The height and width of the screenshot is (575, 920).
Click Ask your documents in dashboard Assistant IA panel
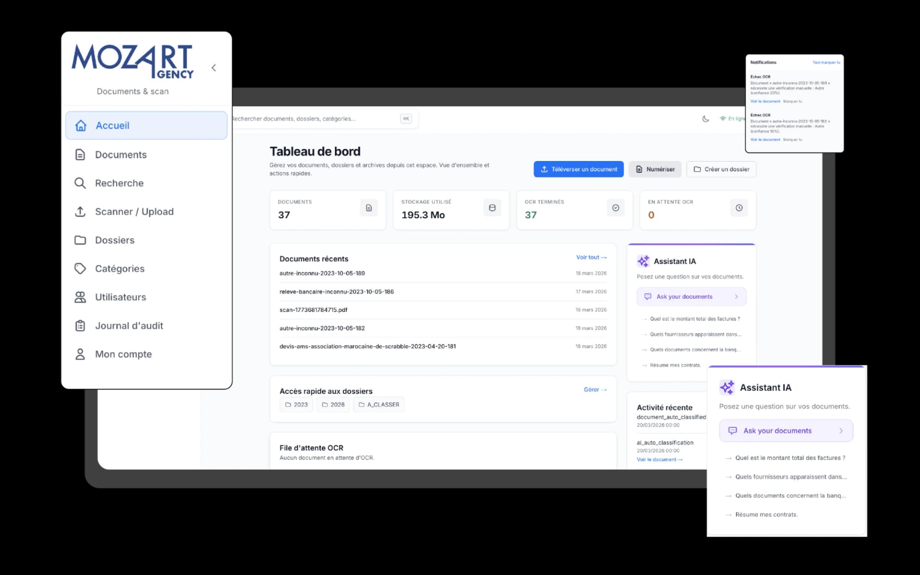(x=691, y=297)
